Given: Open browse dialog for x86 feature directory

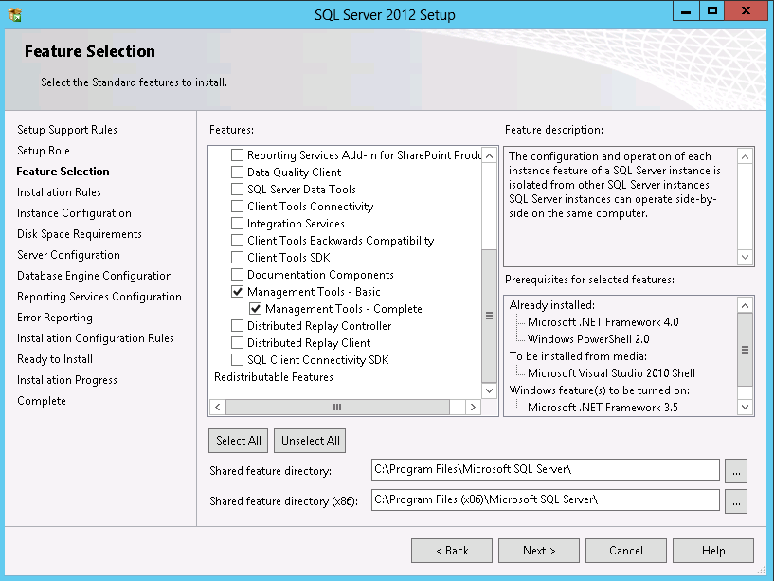Looking at the screenshot, I should pyautogui.click(x=736, y=499).
